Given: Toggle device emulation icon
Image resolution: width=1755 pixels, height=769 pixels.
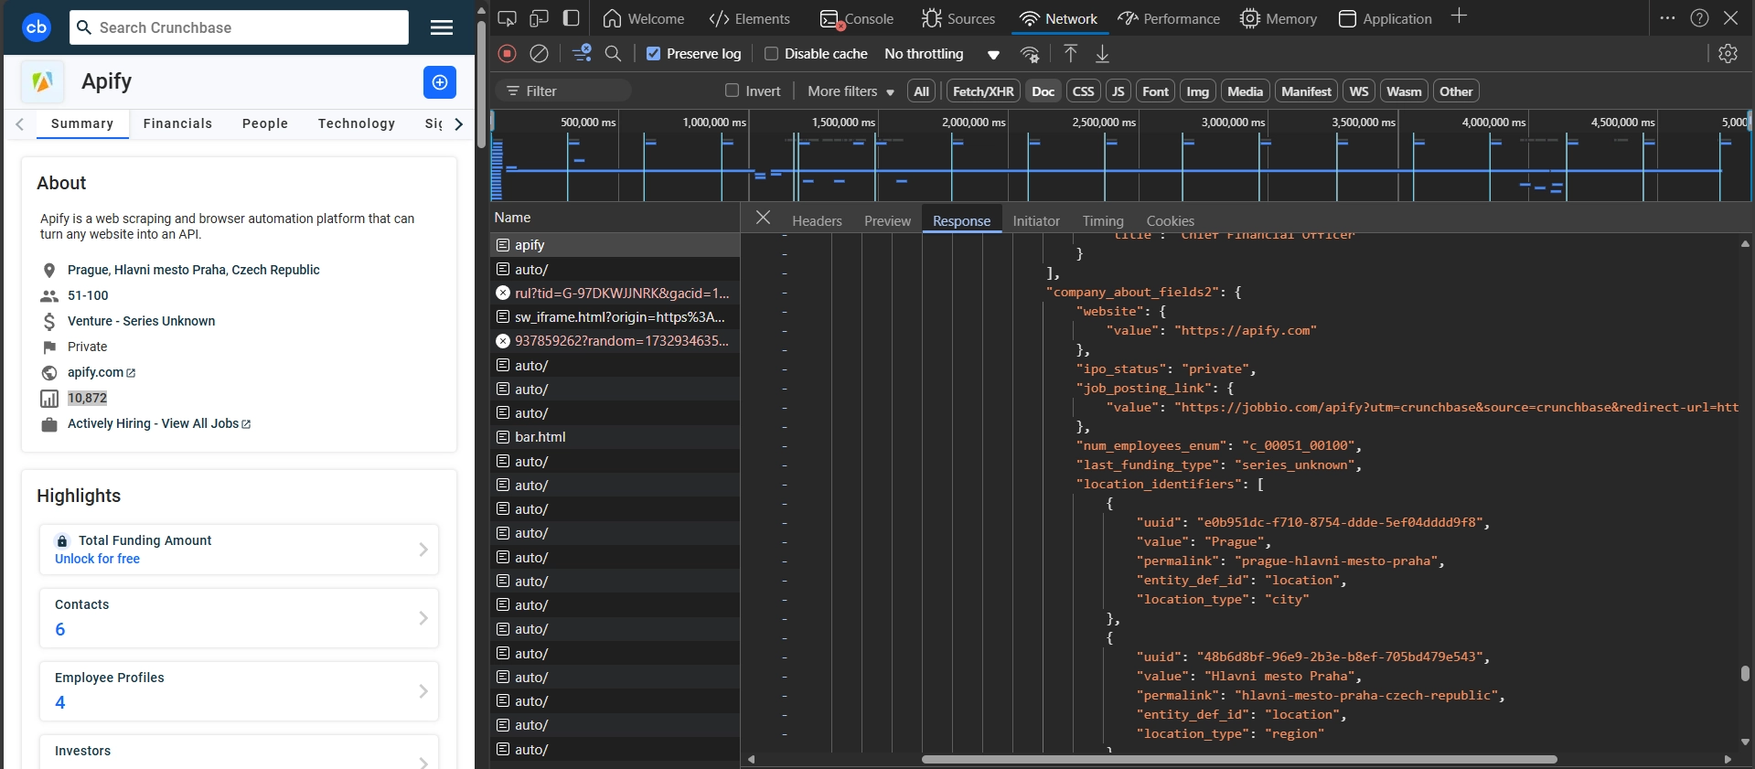Looking at the screenshot, I should 539,18.
